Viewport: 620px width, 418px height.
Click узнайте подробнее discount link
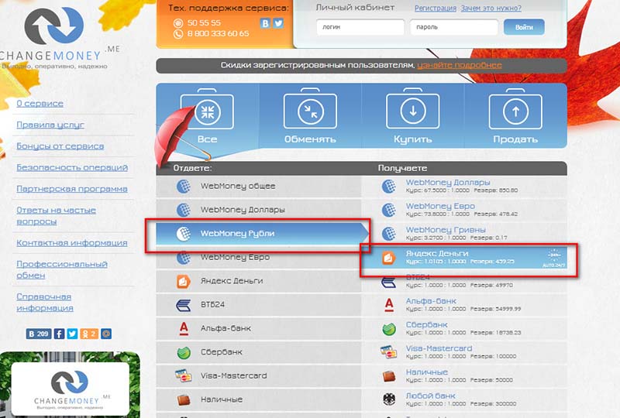(460, 65)
